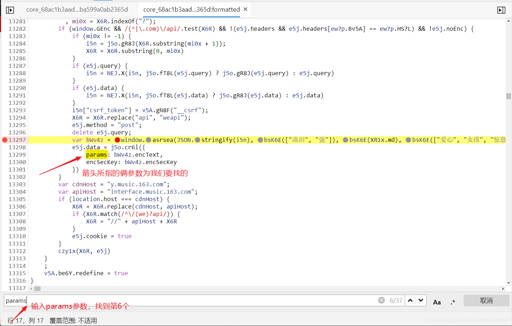Click scroll up arrow of code pane

coord(508,21)
